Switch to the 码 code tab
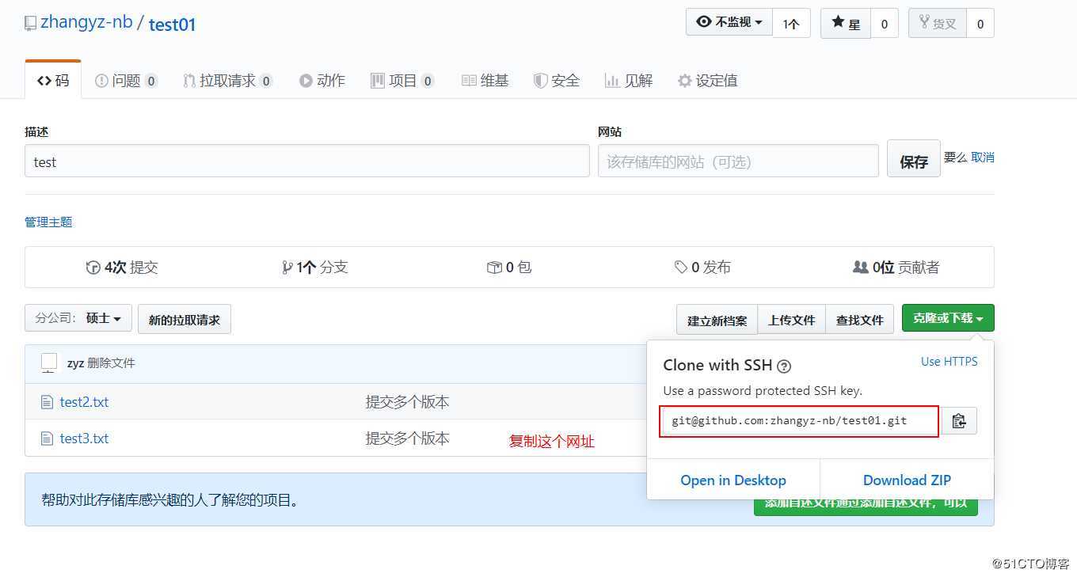 (53, 80)
